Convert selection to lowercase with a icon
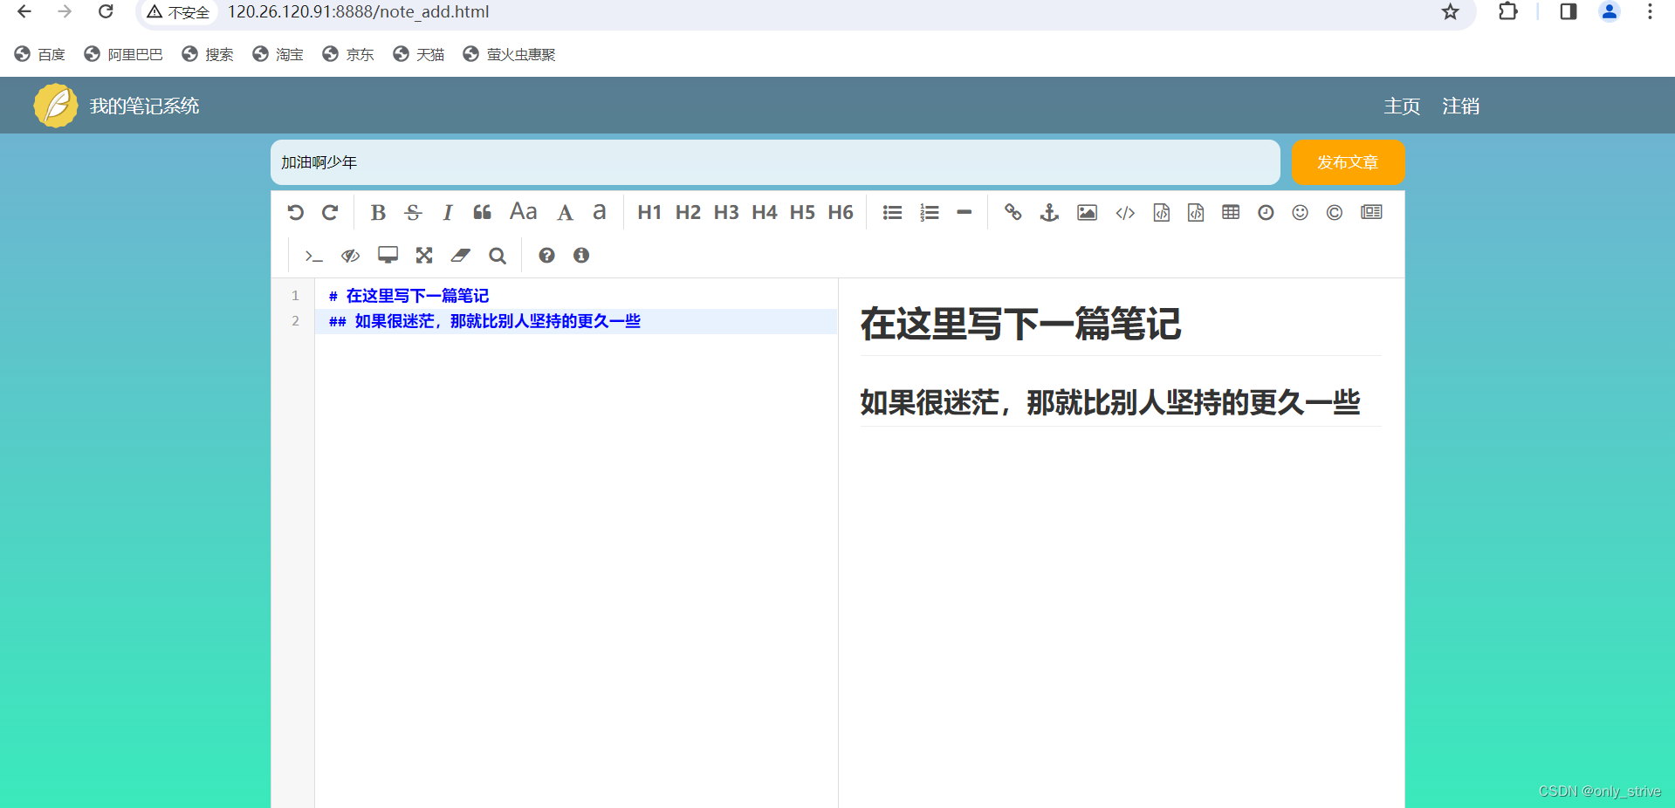This screenshot has width=1675, height=808. 600,212
